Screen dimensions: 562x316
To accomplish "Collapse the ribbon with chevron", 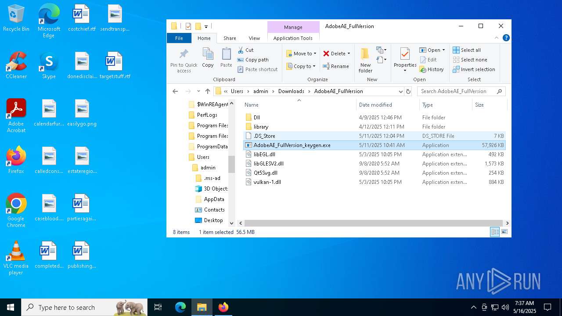I will click(x=497, y=38).
